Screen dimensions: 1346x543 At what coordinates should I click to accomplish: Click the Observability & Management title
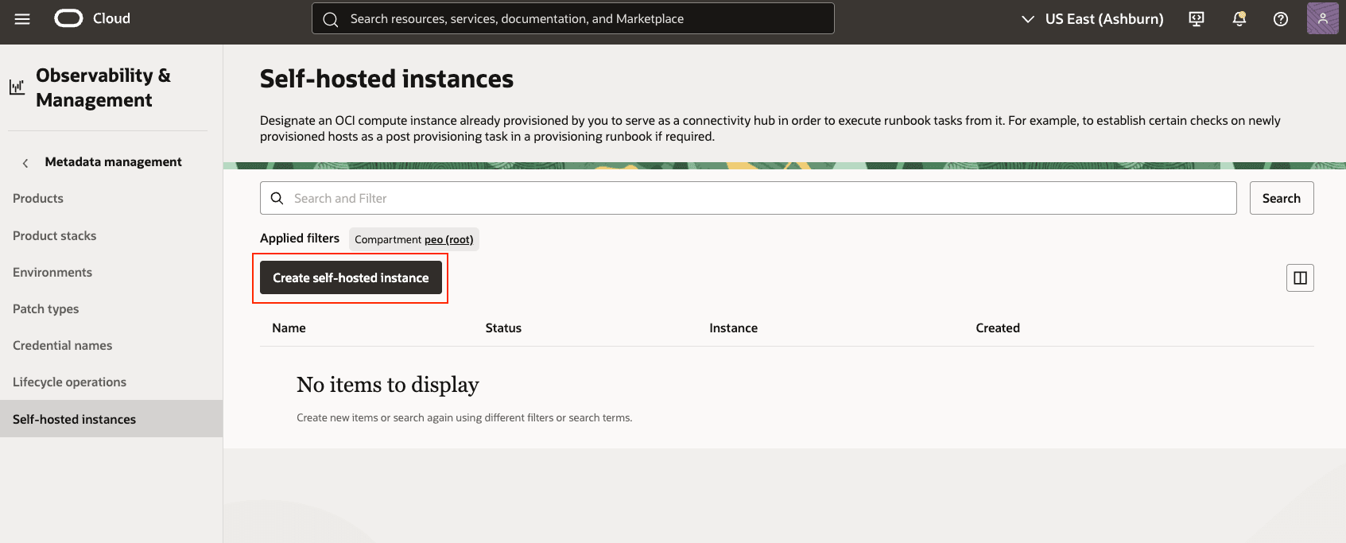click(x=103, y=87)
